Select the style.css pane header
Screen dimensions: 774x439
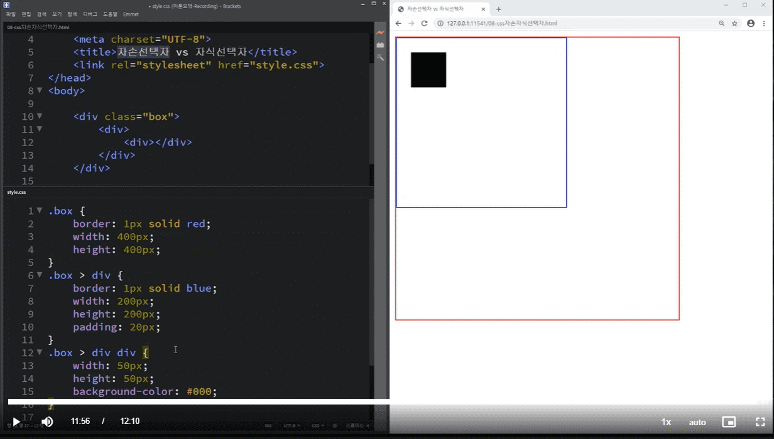point(16,192)
